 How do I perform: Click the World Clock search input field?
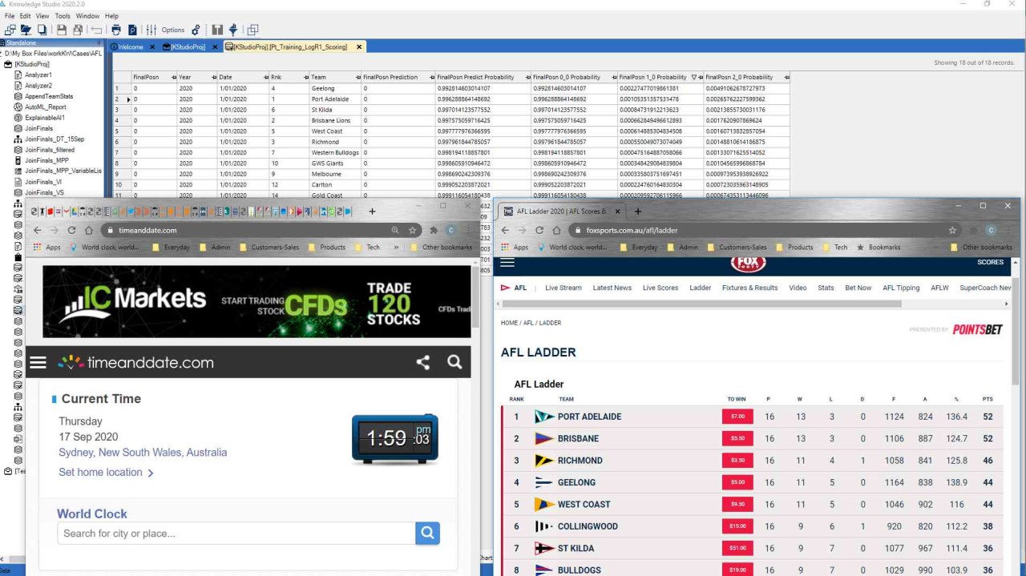tap(236, 533)
